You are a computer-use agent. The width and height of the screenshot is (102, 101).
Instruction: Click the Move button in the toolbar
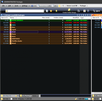click(96, 11)
